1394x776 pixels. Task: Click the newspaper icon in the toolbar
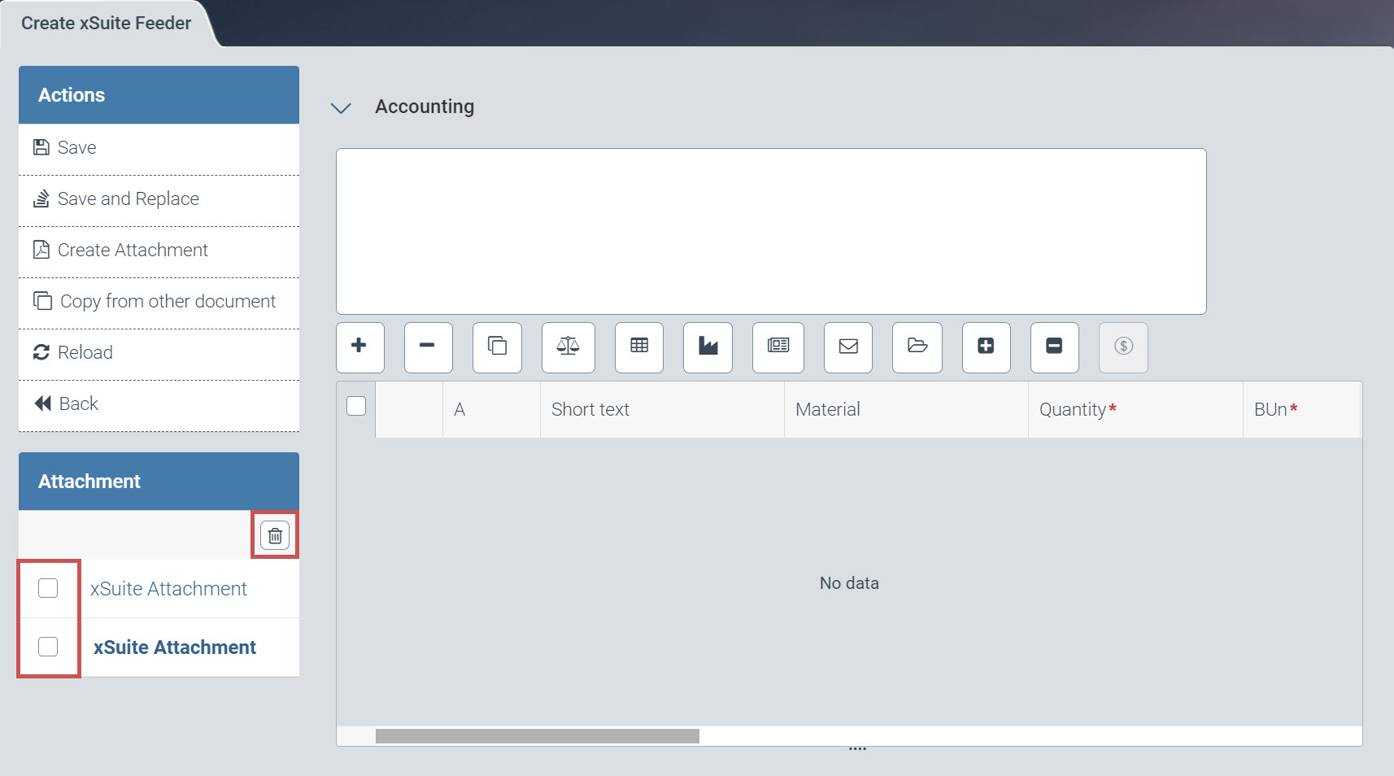click(x=778, y=347)
